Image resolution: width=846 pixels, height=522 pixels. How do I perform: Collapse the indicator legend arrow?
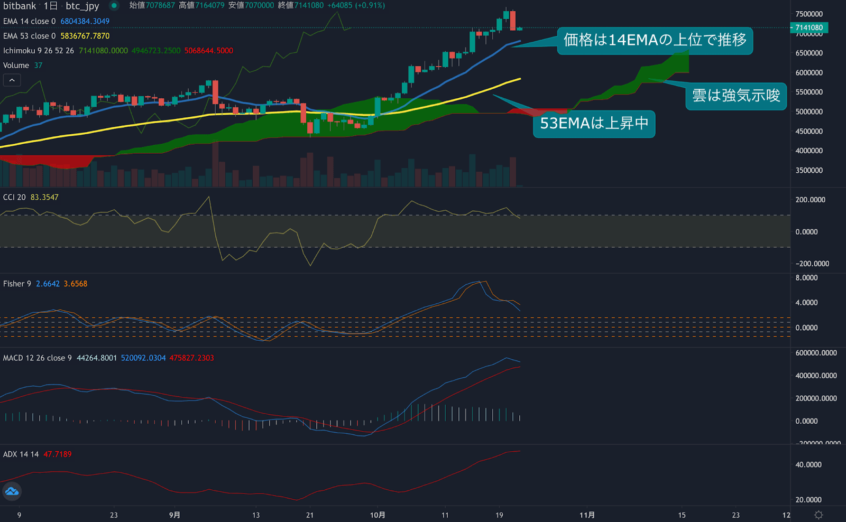coord(12,80)
